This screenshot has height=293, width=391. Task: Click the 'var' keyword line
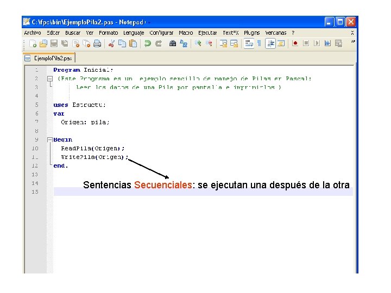pos(59,113)
